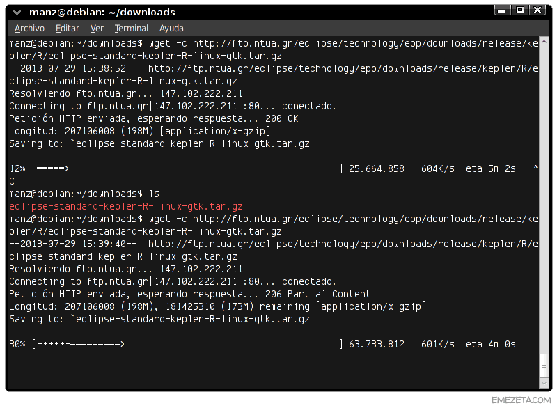Screen dimensions: 557x408
Task: Minimize the terminal window
Action: coord(502,10)
